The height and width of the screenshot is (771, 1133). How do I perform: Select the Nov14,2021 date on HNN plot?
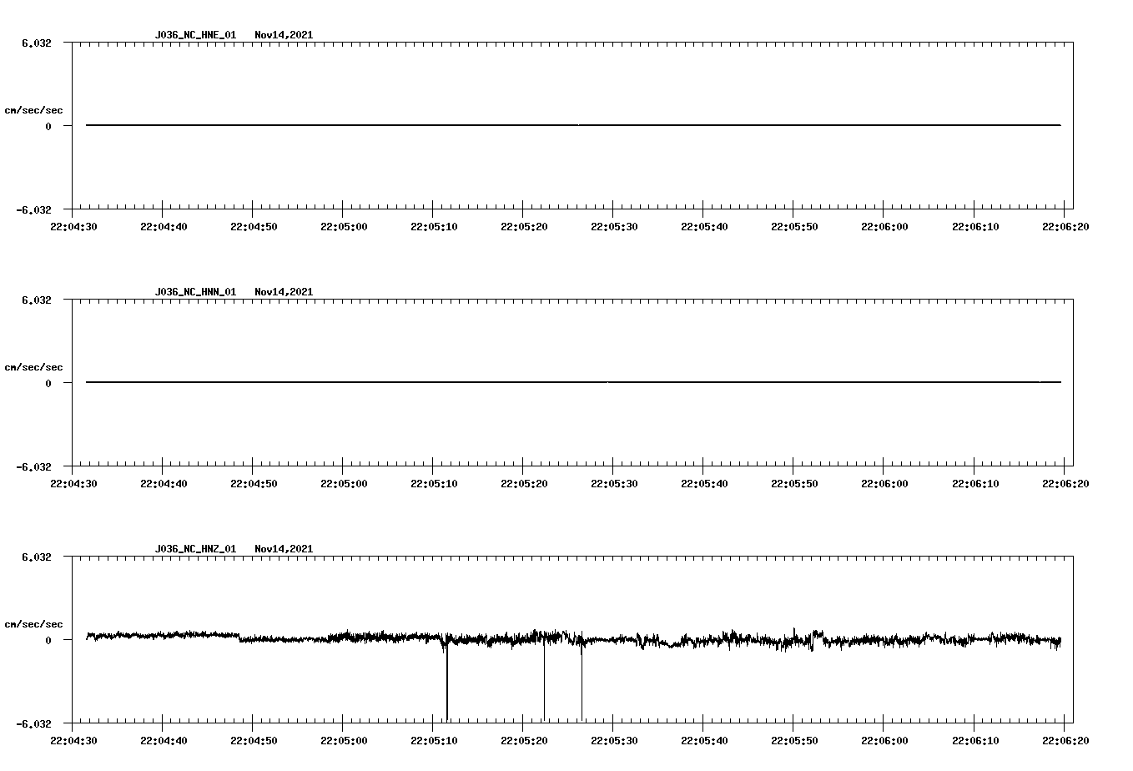[x=284, y=292]
